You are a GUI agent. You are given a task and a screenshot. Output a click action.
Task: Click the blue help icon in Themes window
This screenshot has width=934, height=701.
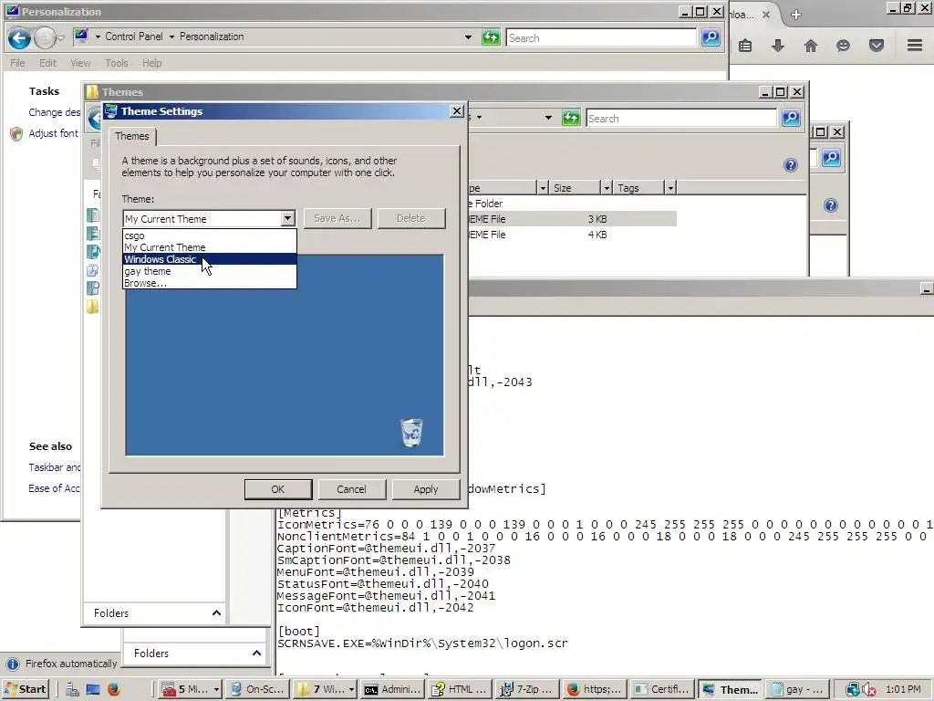tap(791, 165)
